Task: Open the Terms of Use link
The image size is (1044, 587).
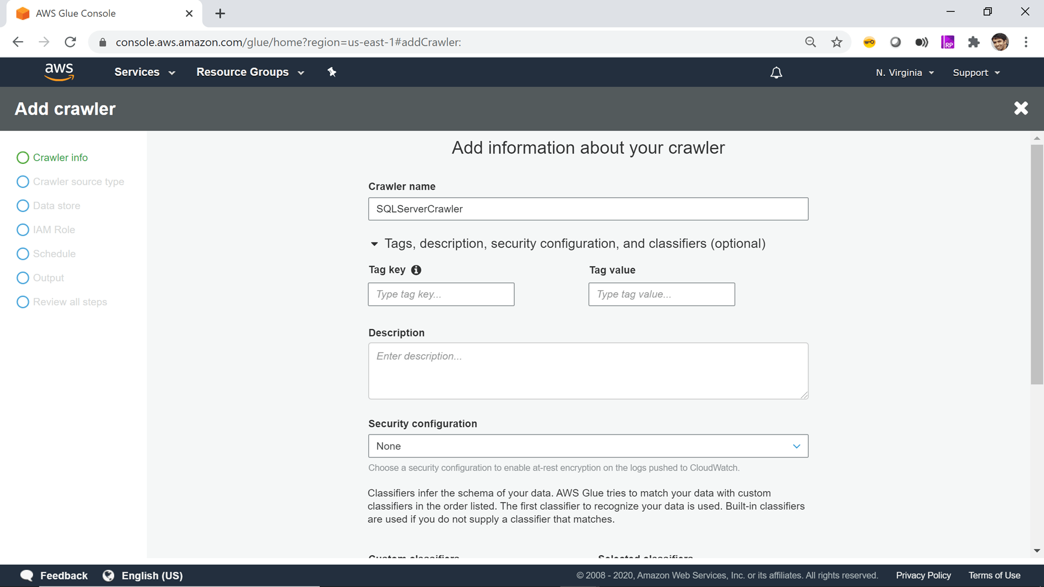Action: (994, 575)
